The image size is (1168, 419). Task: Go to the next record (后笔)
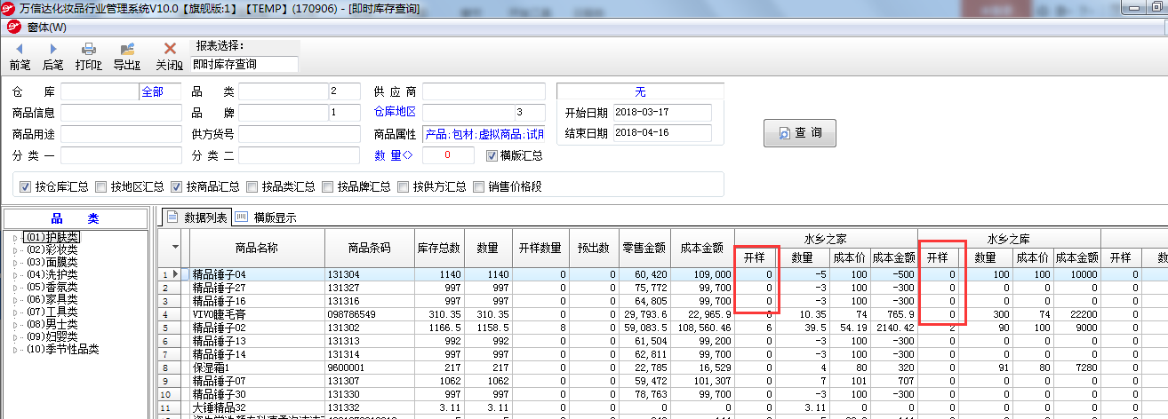pos(53,56)
